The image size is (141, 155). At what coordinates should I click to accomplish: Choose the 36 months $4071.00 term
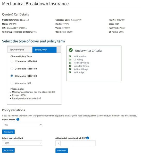click(12, 76)
